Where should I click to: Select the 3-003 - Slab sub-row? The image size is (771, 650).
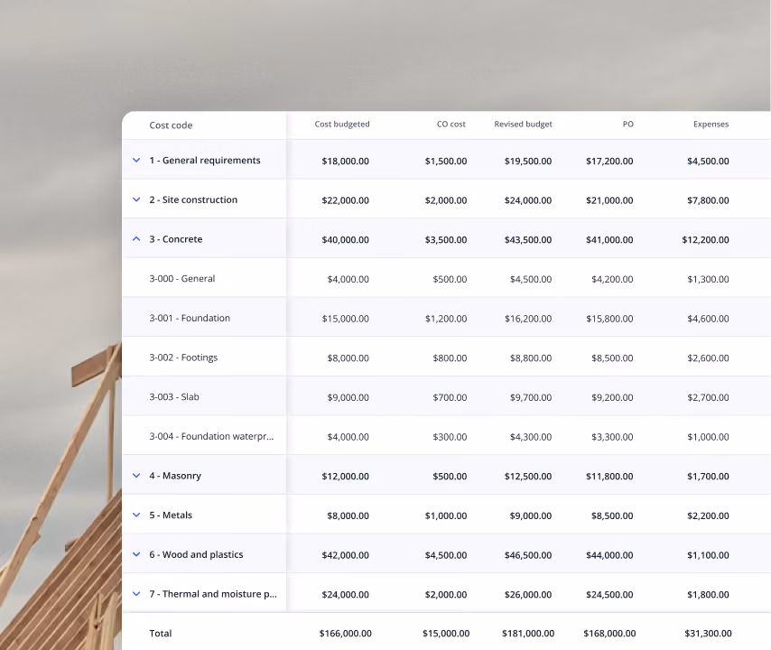pos(446,397)
